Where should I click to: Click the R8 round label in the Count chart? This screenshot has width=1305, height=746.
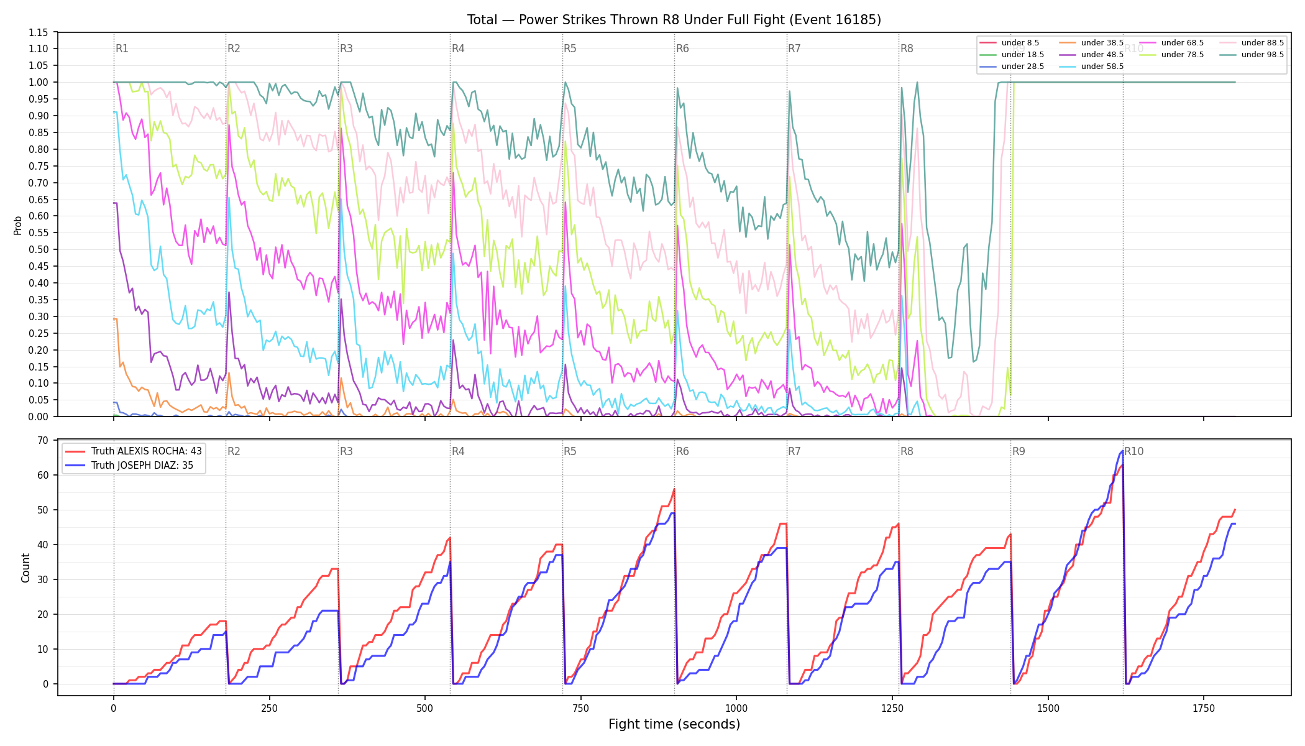(x=907, y=451)
